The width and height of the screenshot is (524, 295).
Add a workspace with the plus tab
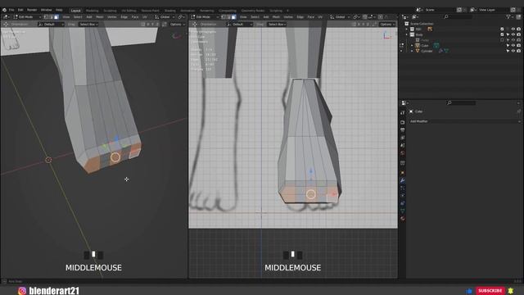[287, 11]
